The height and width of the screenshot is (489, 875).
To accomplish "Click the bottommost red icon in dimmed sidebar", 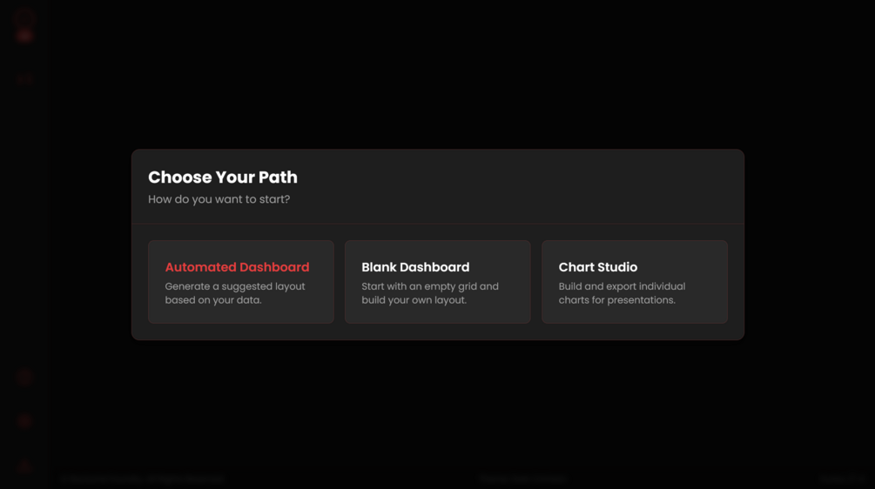I will coord(24,466).
